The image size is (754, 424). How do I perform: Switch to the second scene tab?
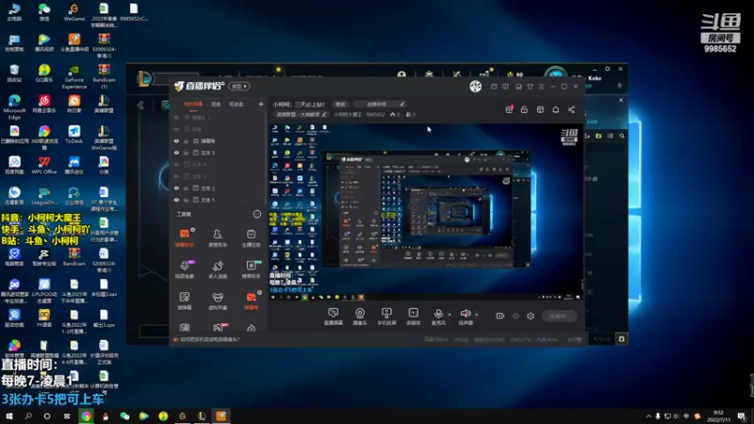point(216,105)
